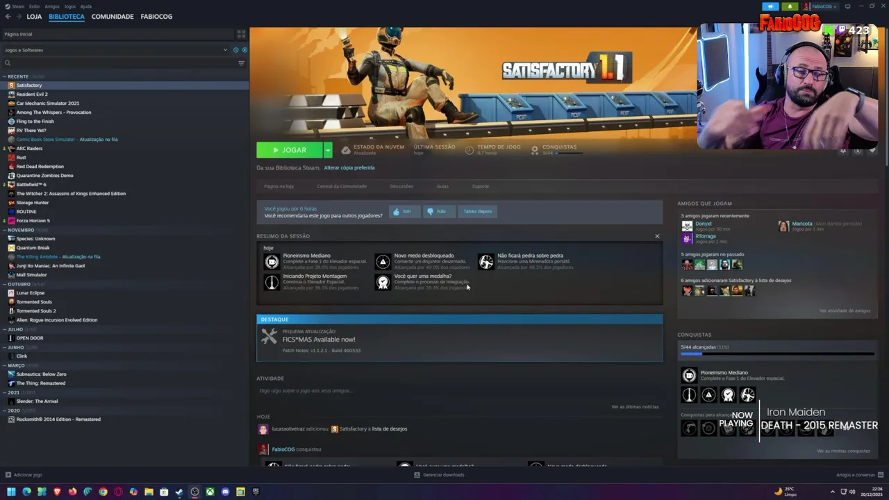Open File Explorer from taskbar
The height and width of the screenshot is (500, 889).
(x=149, y=492)
